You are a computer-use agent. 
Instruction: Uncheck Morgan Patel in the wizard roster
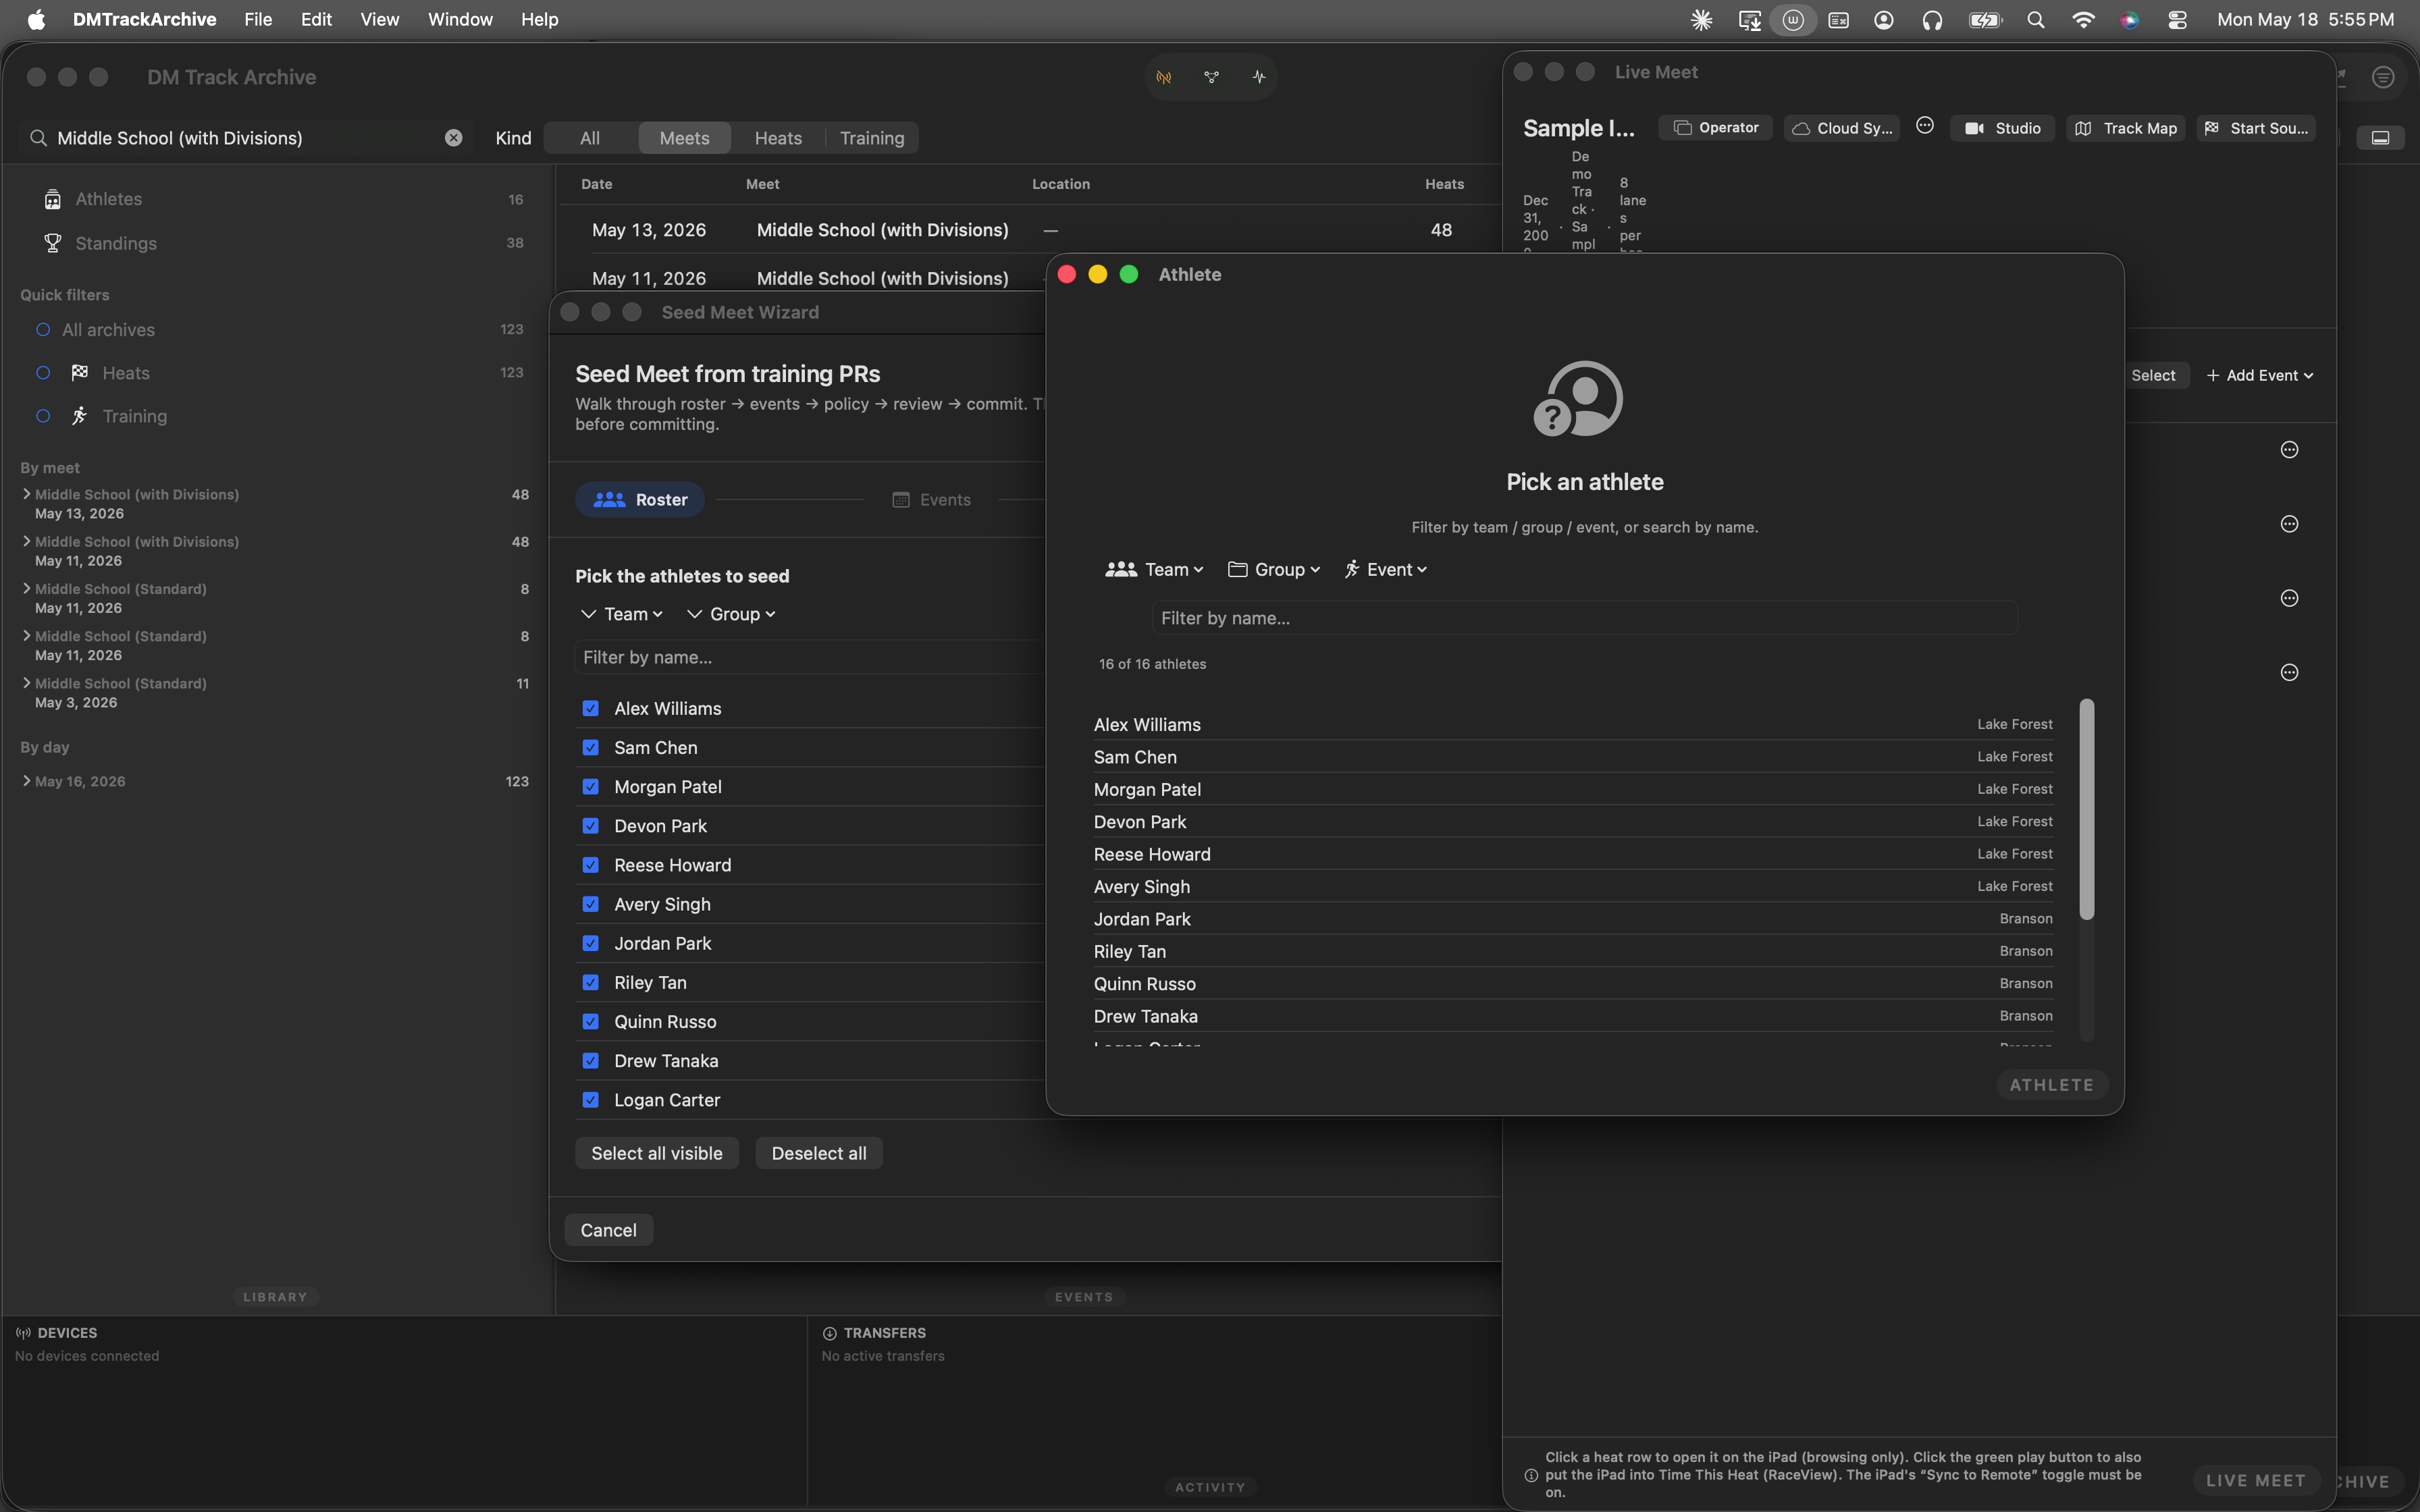[x=591, y=786]
